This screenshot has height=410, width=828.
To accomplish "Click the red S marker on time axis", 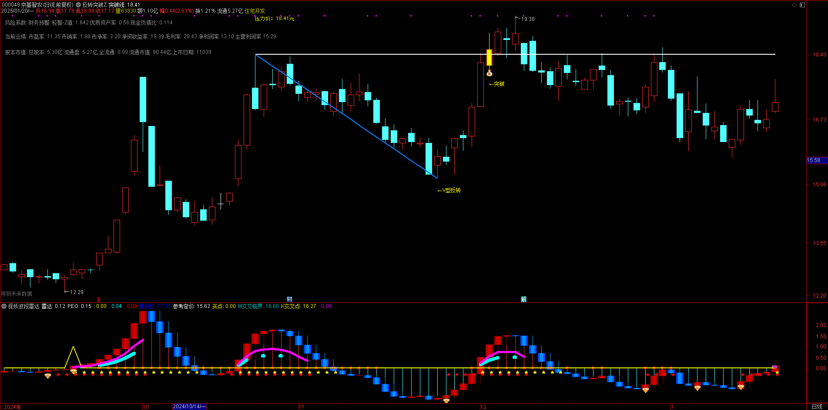I will point(99,299).
